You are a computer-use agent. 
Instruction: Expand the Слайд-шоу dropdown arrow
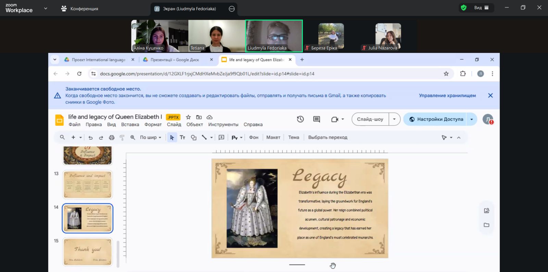pyautogui.click(x=394, y=119)
